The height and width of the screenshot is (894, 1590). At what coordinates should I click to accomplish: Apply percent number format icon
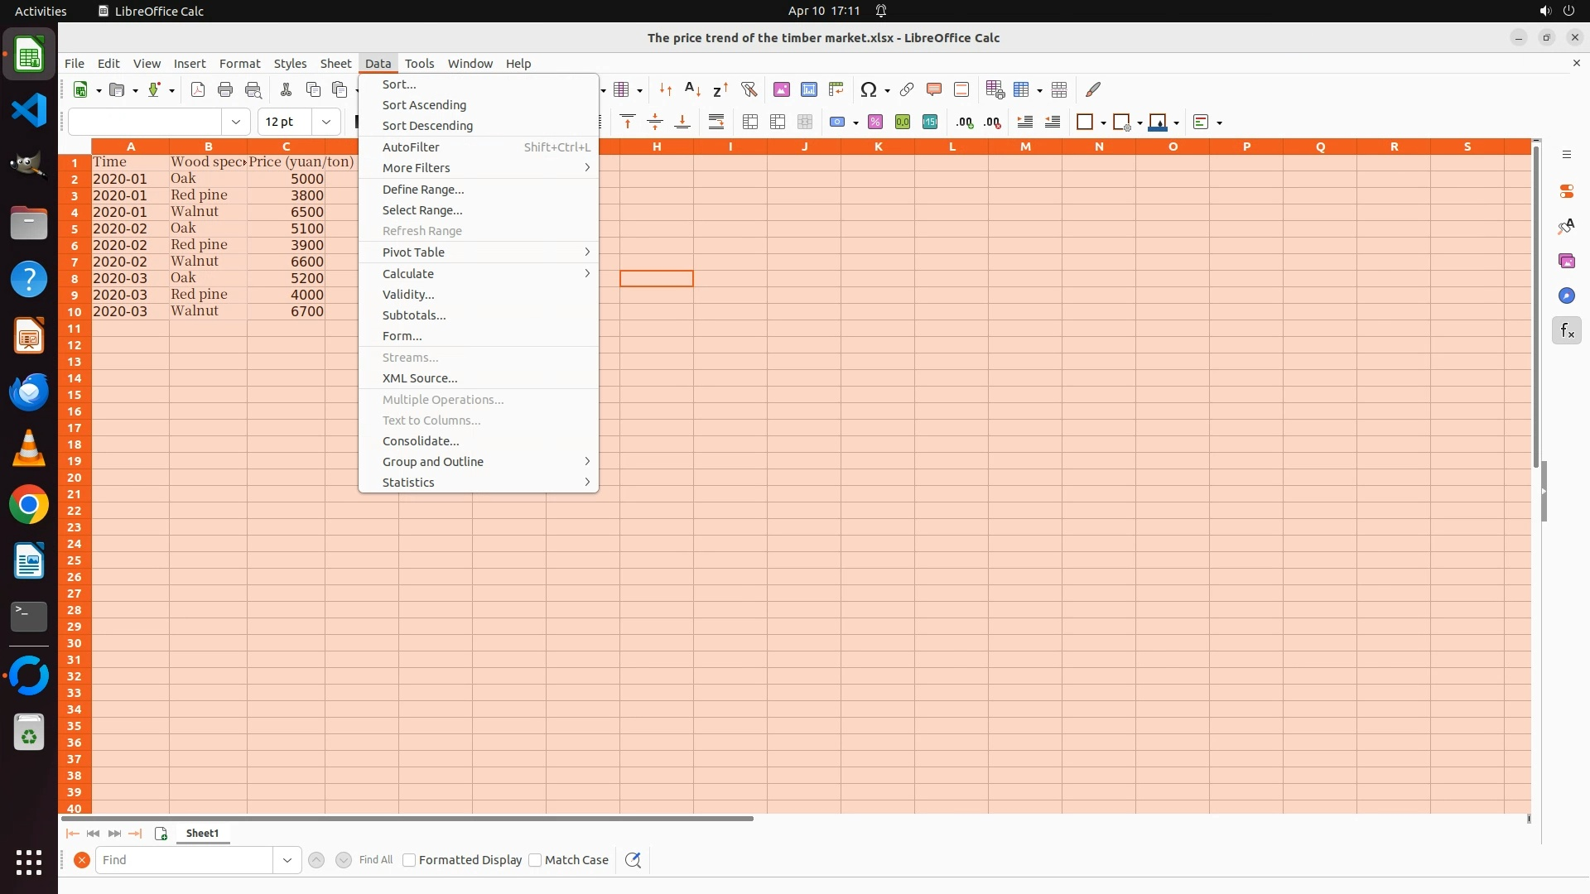875,123
